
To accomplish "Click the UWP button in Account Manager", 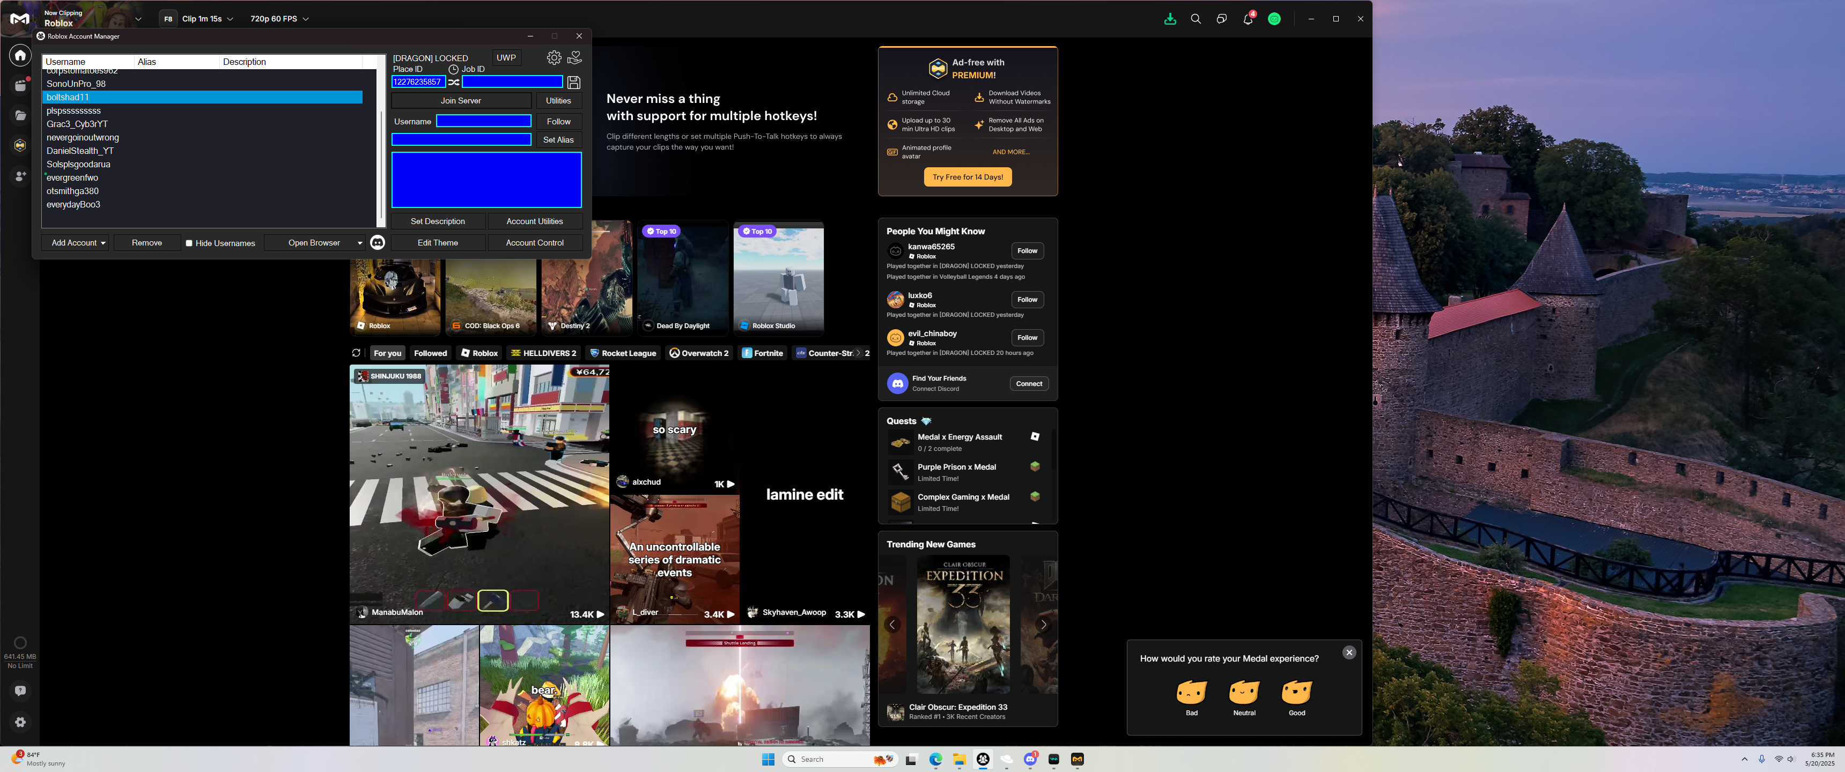I will [x=506, y=58].
